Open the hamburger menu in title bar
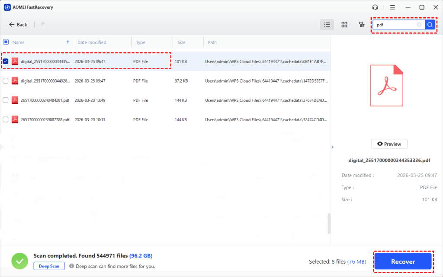The height and width of the screenshot is (277, 443). 392,7
